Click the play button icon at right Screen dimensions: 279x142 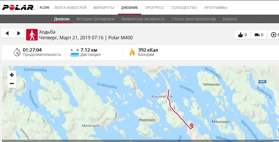[274, 35]
